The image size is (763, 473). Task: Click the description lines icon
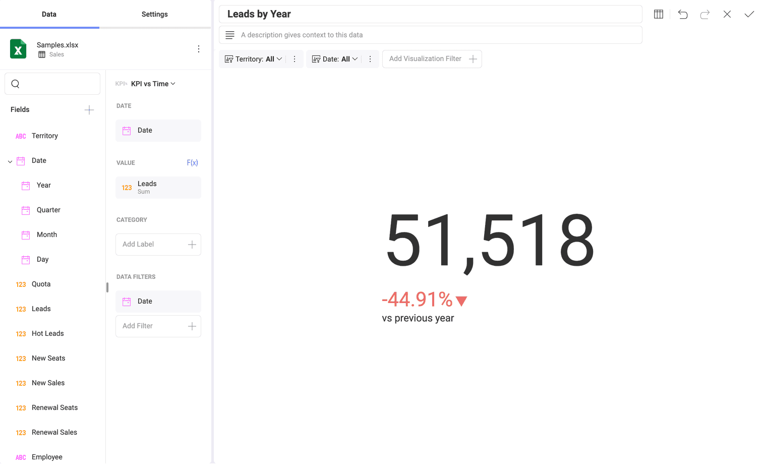pos(230,35)
